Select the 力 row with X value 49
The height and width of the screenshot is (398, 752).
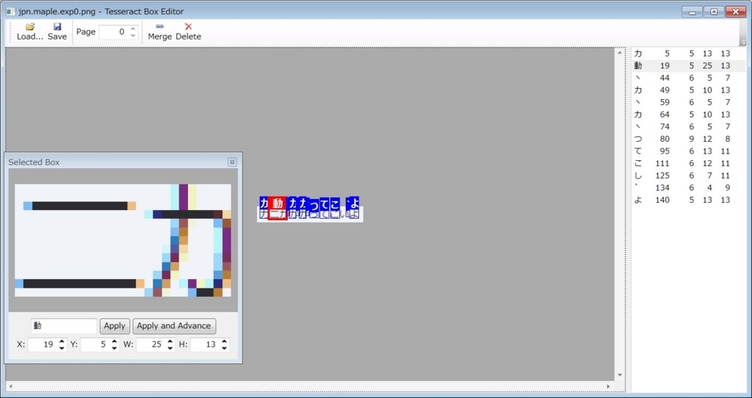pyautogui.click(x=688, y=90)
